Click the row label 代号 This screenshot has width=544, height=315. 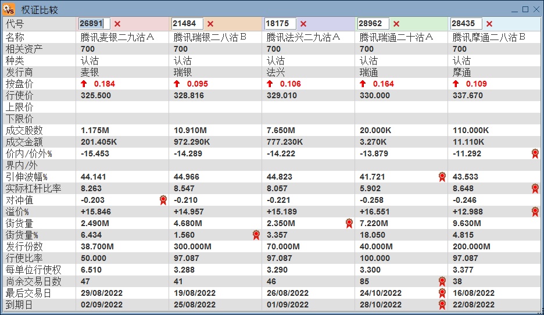[x=15, y=24]
